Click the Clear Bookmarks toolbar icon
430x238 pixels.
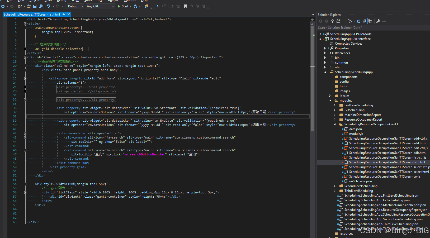pyautogui.click(x=203, y=6)
